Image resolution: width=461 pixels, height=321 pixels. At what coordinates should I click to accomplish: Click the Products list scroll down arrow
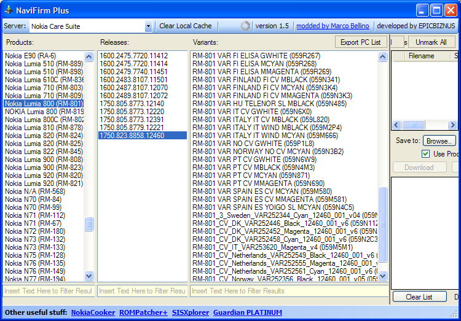tap(89, 276)
